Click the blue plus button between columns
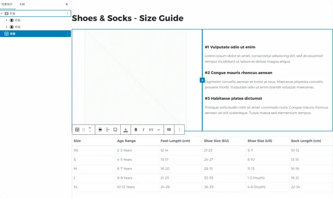The image size is (333, 199). (x=202, y=80)
